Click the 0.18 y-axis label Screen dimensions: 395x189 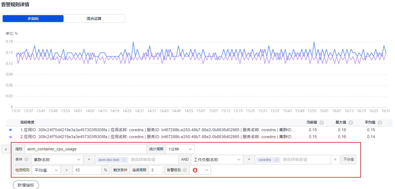(9, 42)
